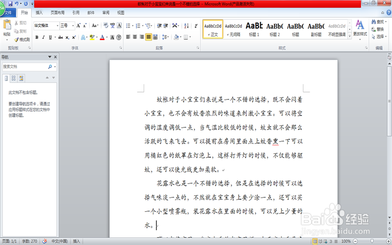Open the font name dropdown 华文楷体
The image size is (392, 245).
coord(57,25)
